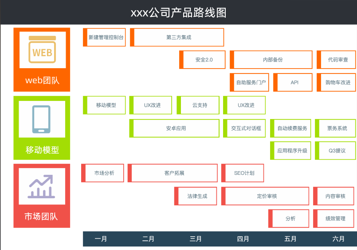This screenshot has height=250, width=357.
Task: Select the 自助服务门户 task box
Action: coord(249,82)
